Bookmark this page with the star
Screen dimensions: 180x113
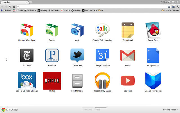tap(169, 6)
